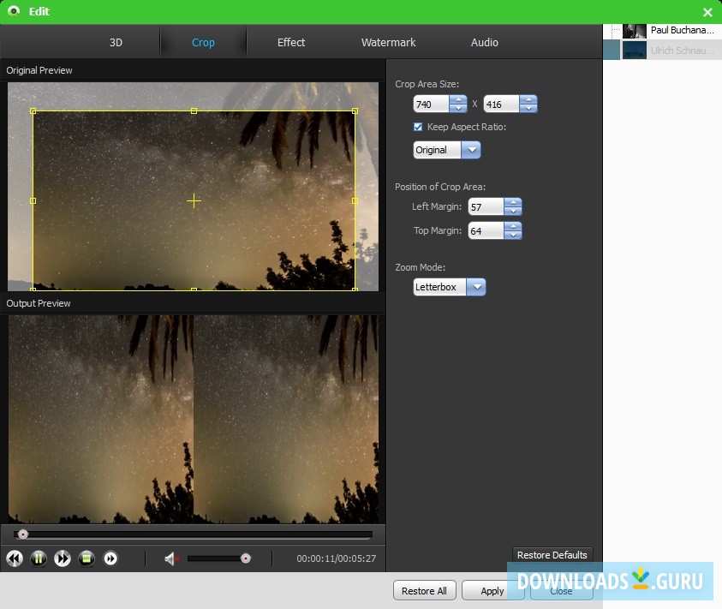Increase crop width with the up stepper
This screenshot has height=609, width=722.
pyautogui.click(x=458, y=99)
